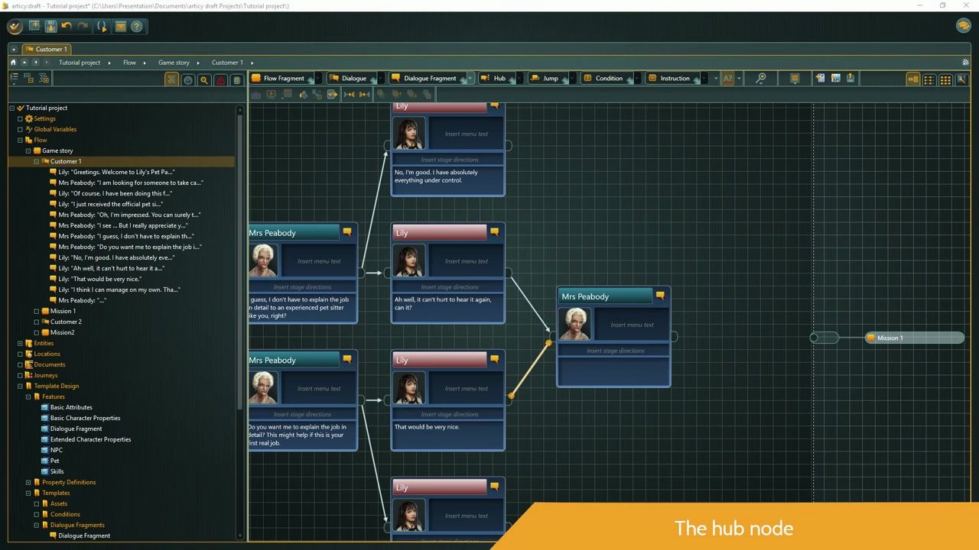This screenshot has width=979, height=550.
Task: Undo the last action
Action: pyautogui.click(x=67, y=26)
